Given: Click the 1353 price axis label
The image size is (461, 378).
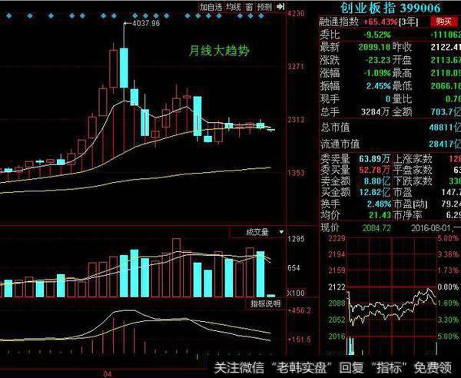Looking at the screenshot, I should coord(296,173).
